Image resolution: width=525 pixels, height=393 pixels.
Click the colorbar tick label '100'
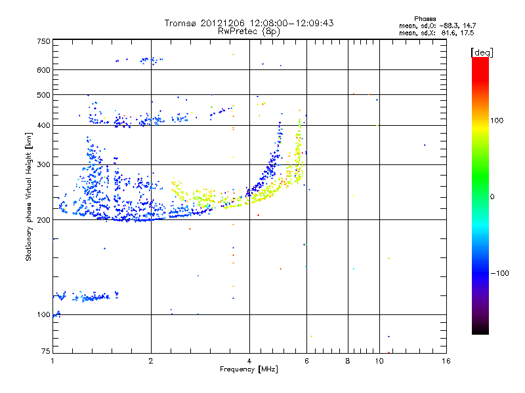[x=497, y=121]
